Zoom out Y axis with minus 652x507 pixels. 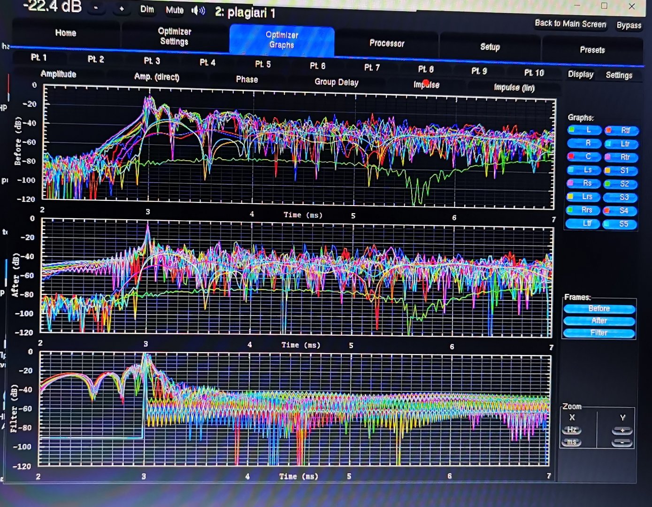[622, 443]
